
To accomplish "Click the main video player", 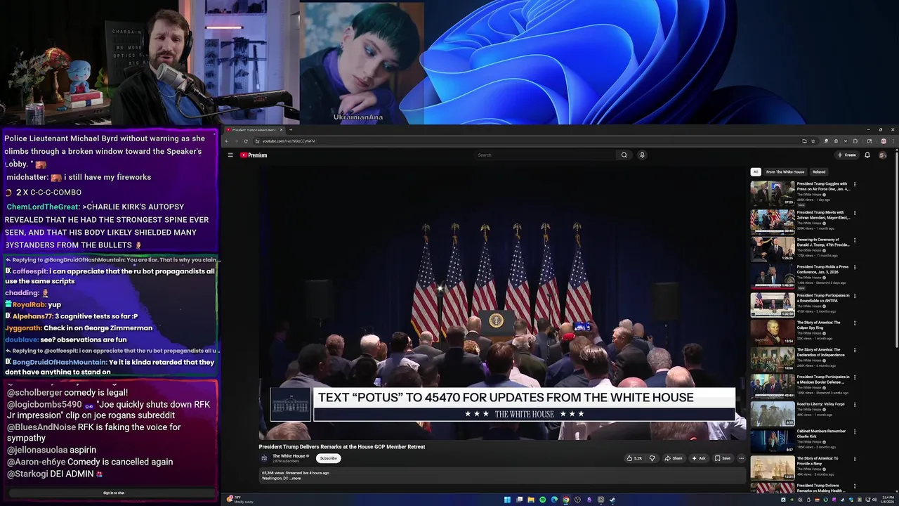I will click(x=502, y=303).
